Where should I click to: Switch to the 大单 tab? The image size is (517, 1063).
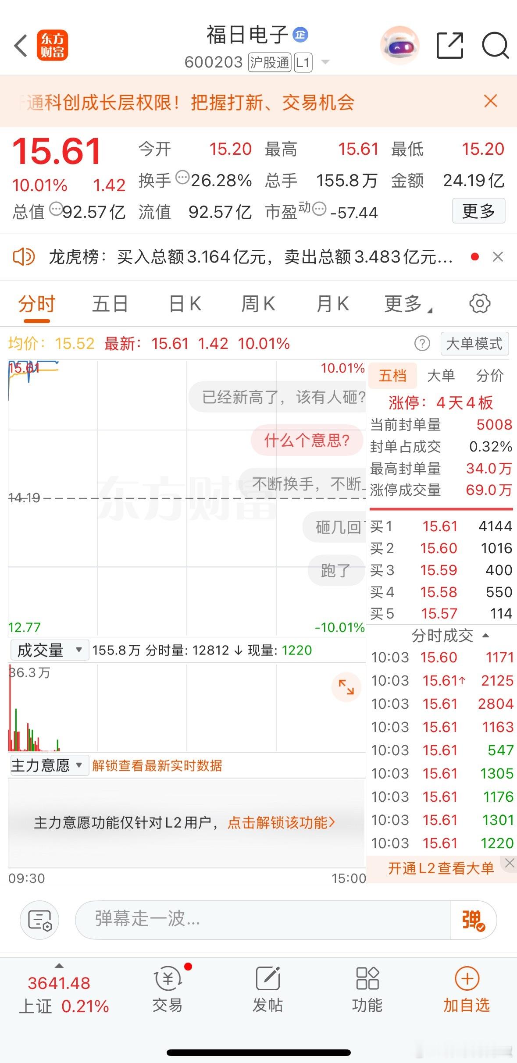(441, 376)
